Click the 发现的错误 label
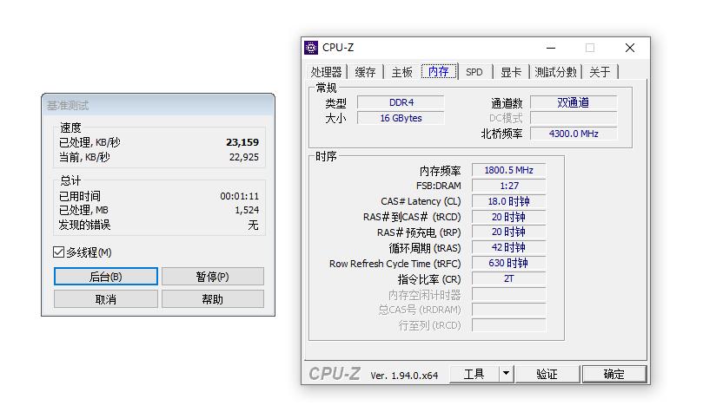The width and height of the screenshot is (703, 412). click(x=85, y=225)
